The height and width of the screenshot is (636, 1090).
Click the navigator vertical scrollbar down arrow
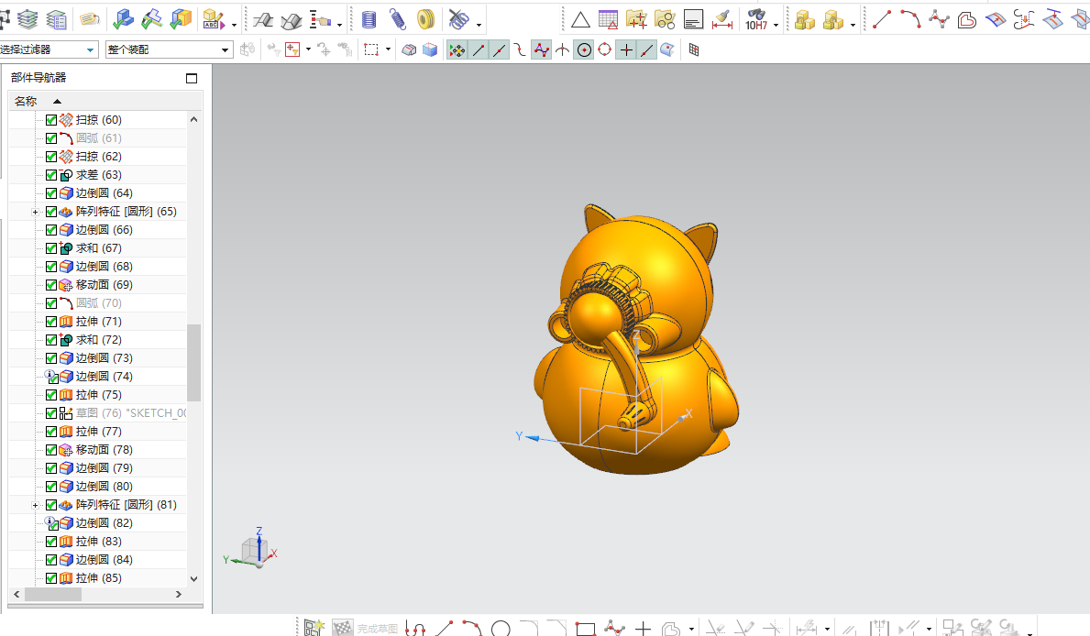(194, 578)
